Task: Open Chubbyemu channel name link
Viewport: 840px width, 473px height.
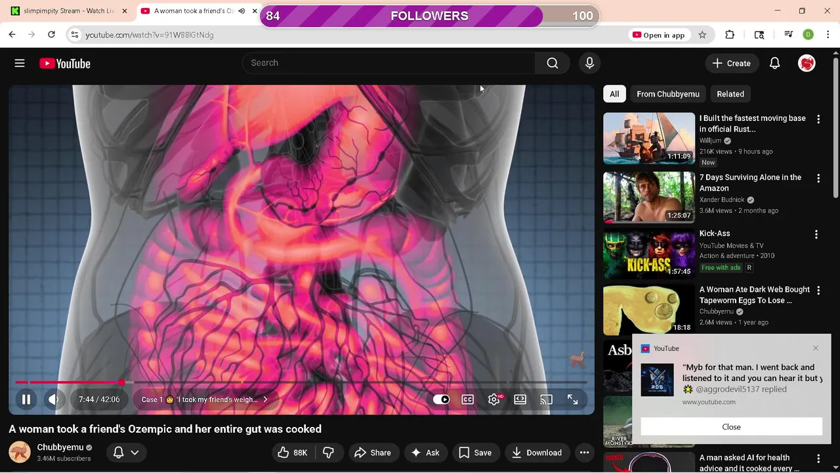Action: click(60, 447)
